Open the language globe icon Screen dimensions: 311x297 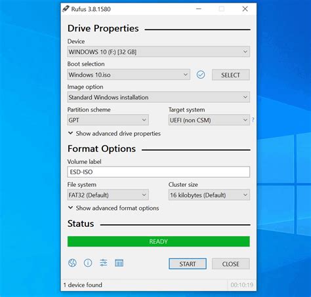[x=72, y=263]
